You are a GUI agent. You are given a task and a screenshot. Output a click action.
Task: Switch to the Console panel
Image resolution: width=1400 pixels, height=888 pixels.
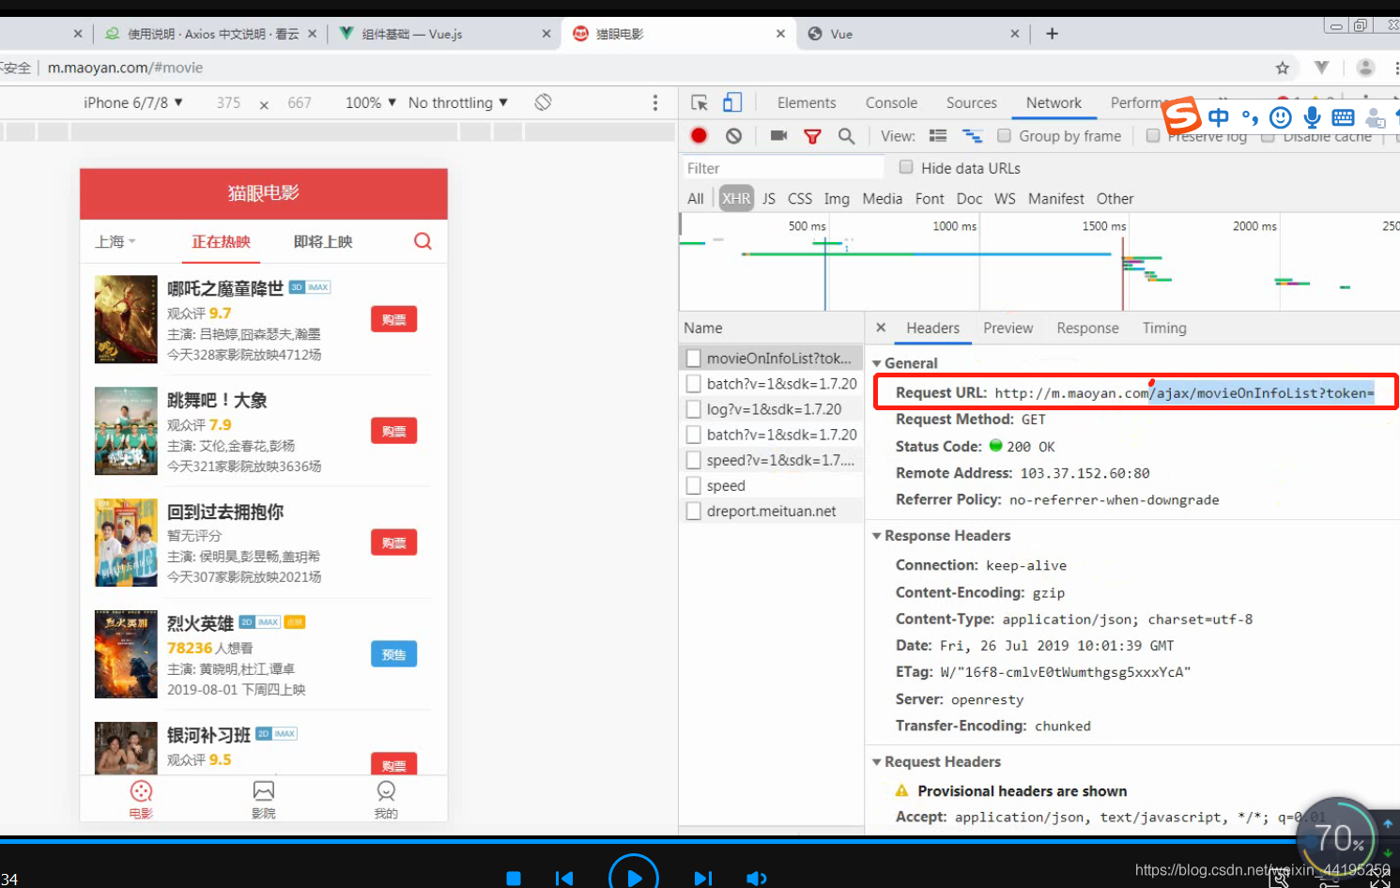pos(891,103)
